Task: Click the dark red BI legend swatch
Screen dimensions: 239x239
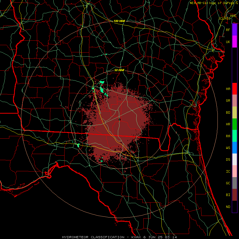Action: (x=234, y=195)
